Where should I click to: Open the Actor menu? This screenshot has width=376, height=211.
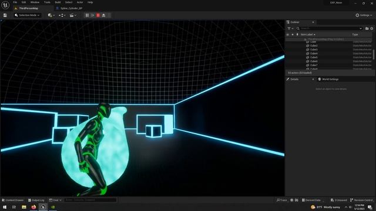pyautogui.click(x=80, y=2)
